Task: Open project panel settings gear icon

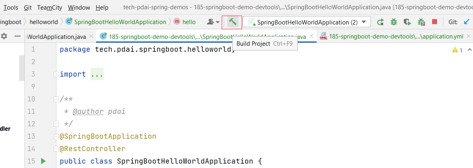Action: coord(4,36)
